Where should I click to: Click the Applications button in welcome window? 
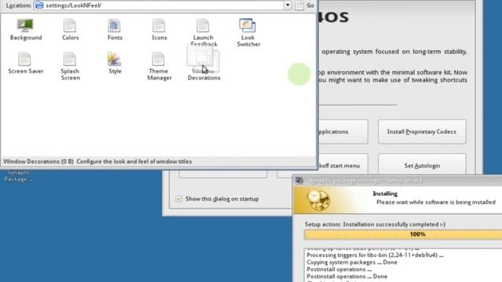344,132
